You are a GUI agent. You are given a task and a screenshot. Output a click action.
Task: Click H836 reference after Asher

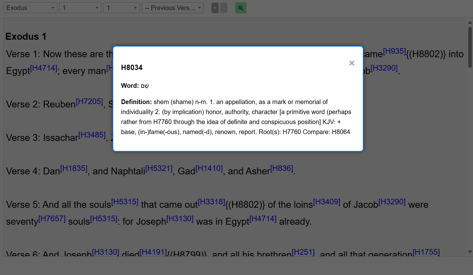pos(282,168)
